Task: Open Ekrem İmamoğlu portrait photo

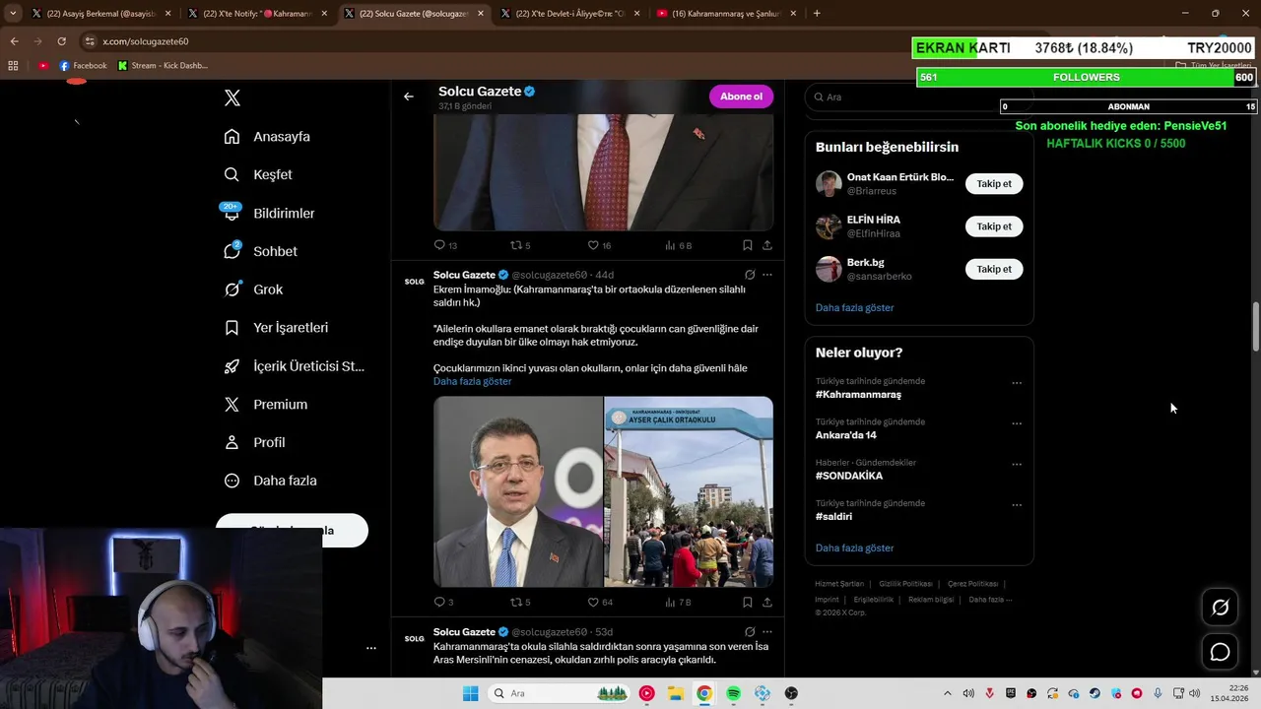Action: click(x=518, y=491)
